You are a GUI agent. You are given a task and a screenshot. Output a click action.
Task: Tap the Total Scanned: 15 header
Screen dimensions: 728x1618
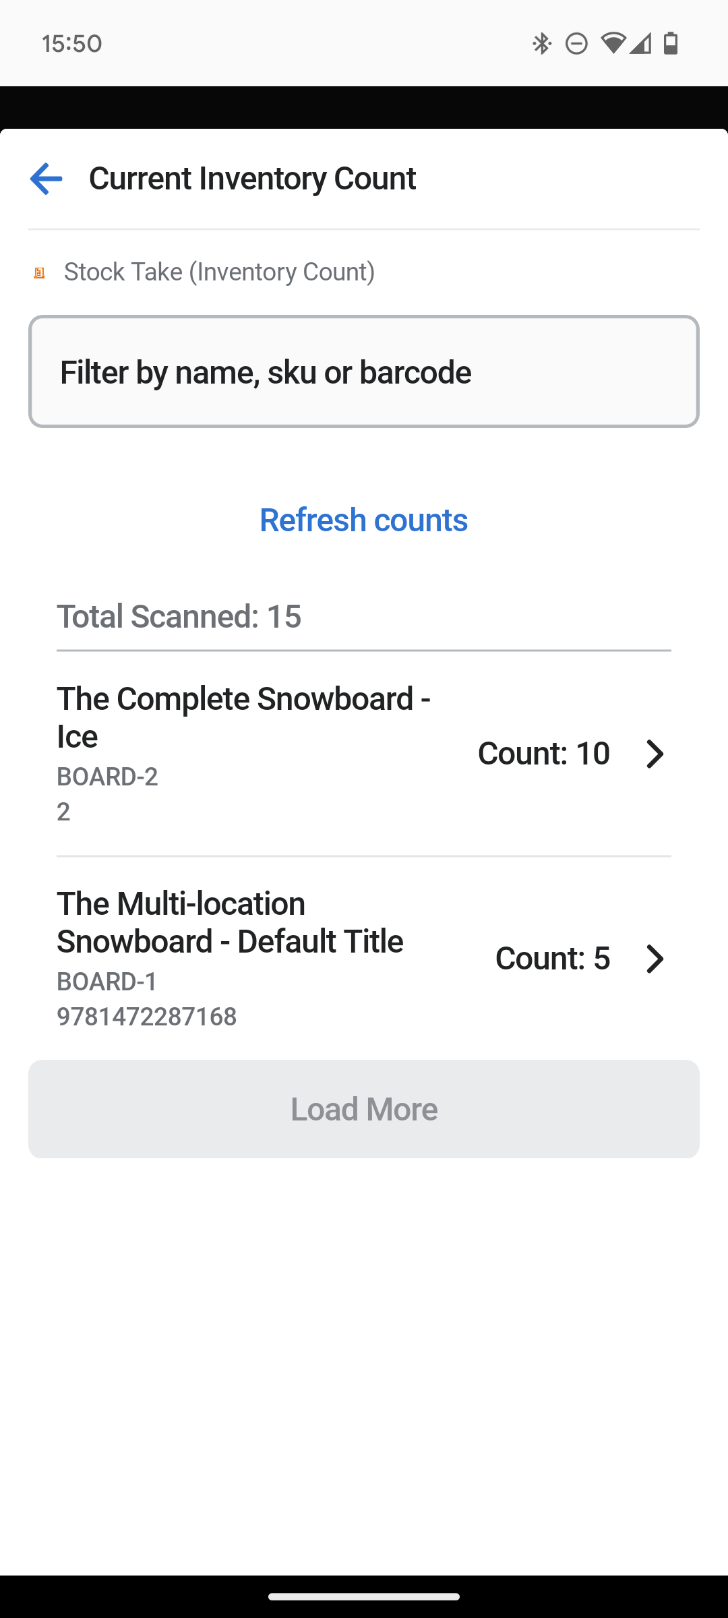[179, 616]
